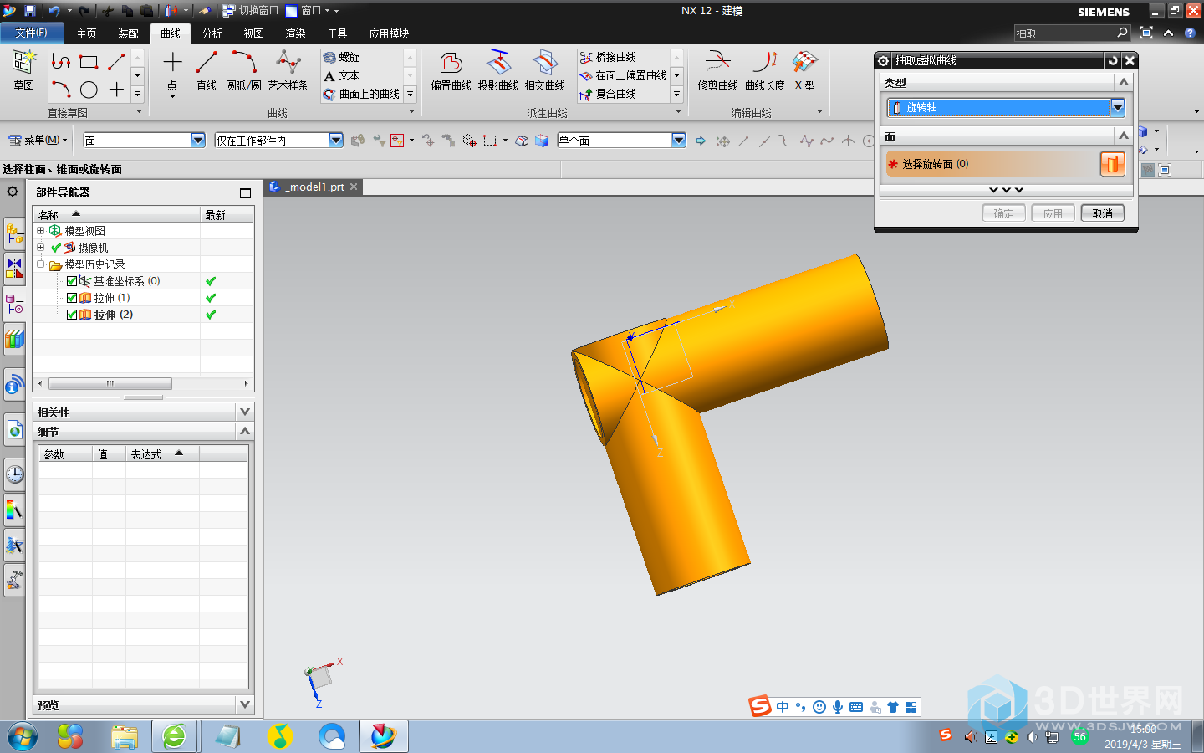Viewport: 1204px width, 753px height.
Task: Open the 仅在工作部件内 scope dropdown
Action: pos(336,140)
